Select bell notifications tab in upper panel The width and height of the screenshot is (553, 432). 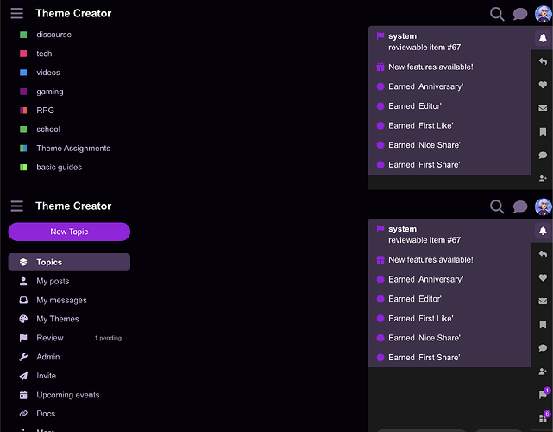tap(544, 38)
